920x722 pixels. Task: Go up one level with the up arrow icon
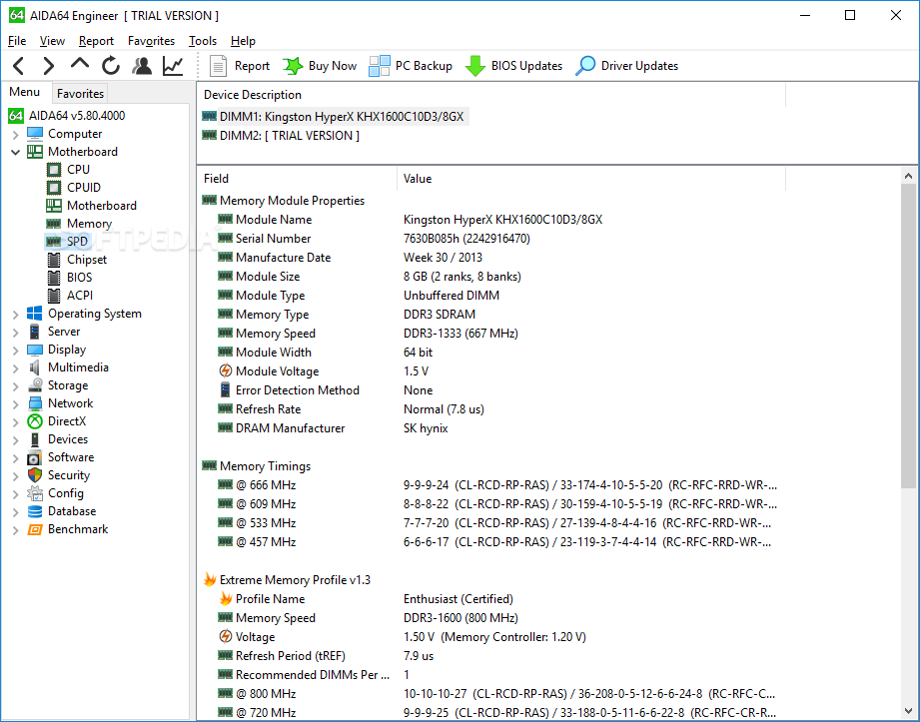click(x=80, y=63)
